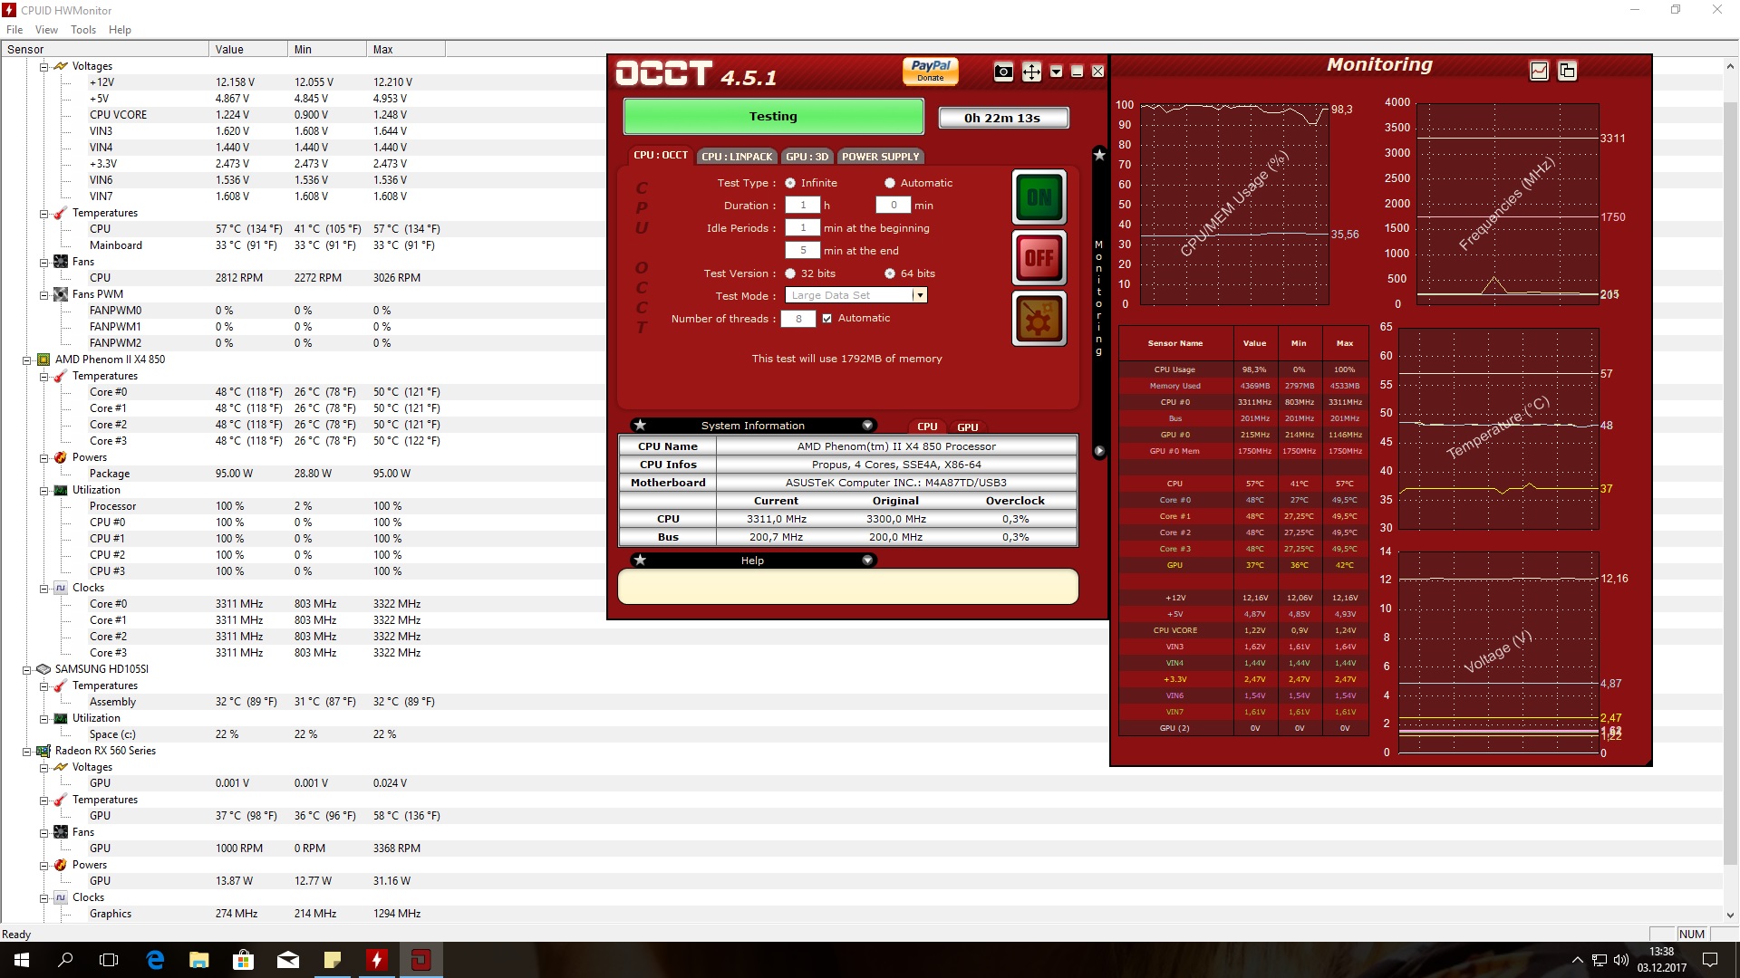Click the monitoring copy windows icon

(1567, 71)
